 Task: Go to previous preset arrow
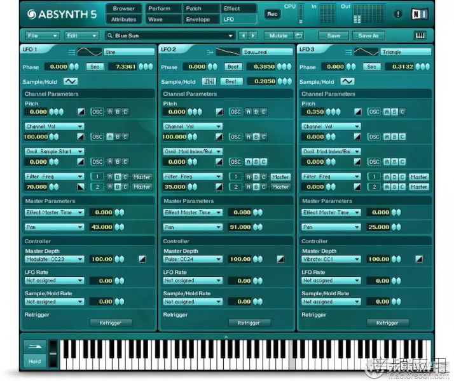tap(243, 36)
